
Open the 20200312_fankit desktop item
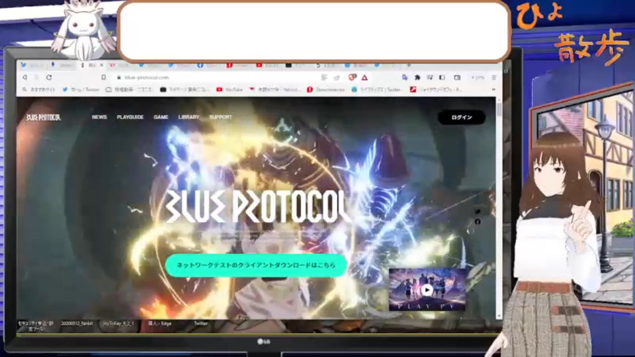tap(77, 323)
